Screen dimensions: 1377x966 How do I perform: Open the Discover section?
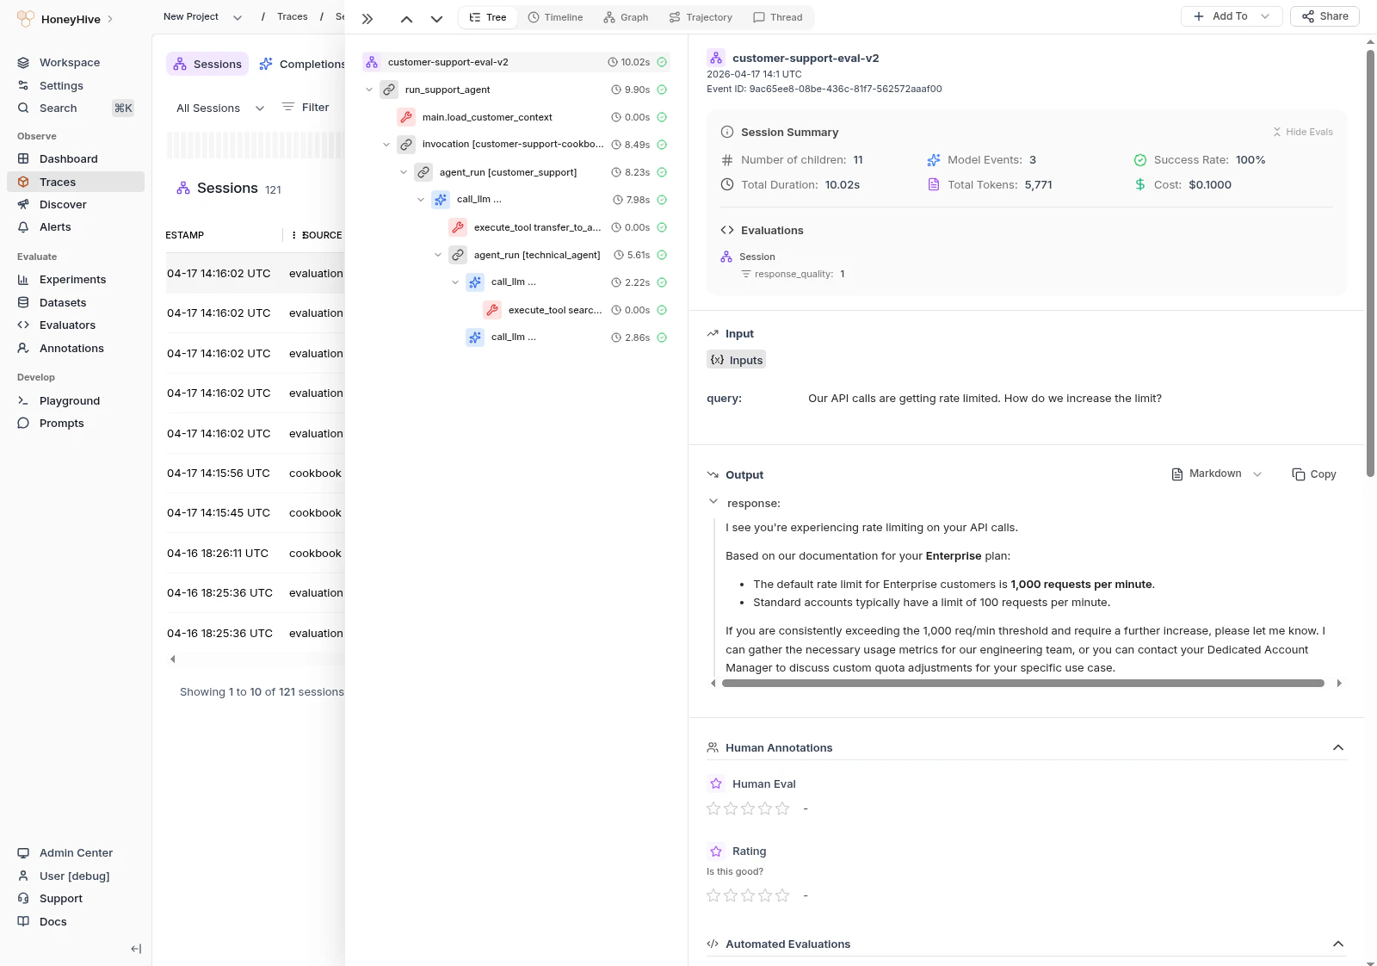pyautogui.click(x=63, y=204)
